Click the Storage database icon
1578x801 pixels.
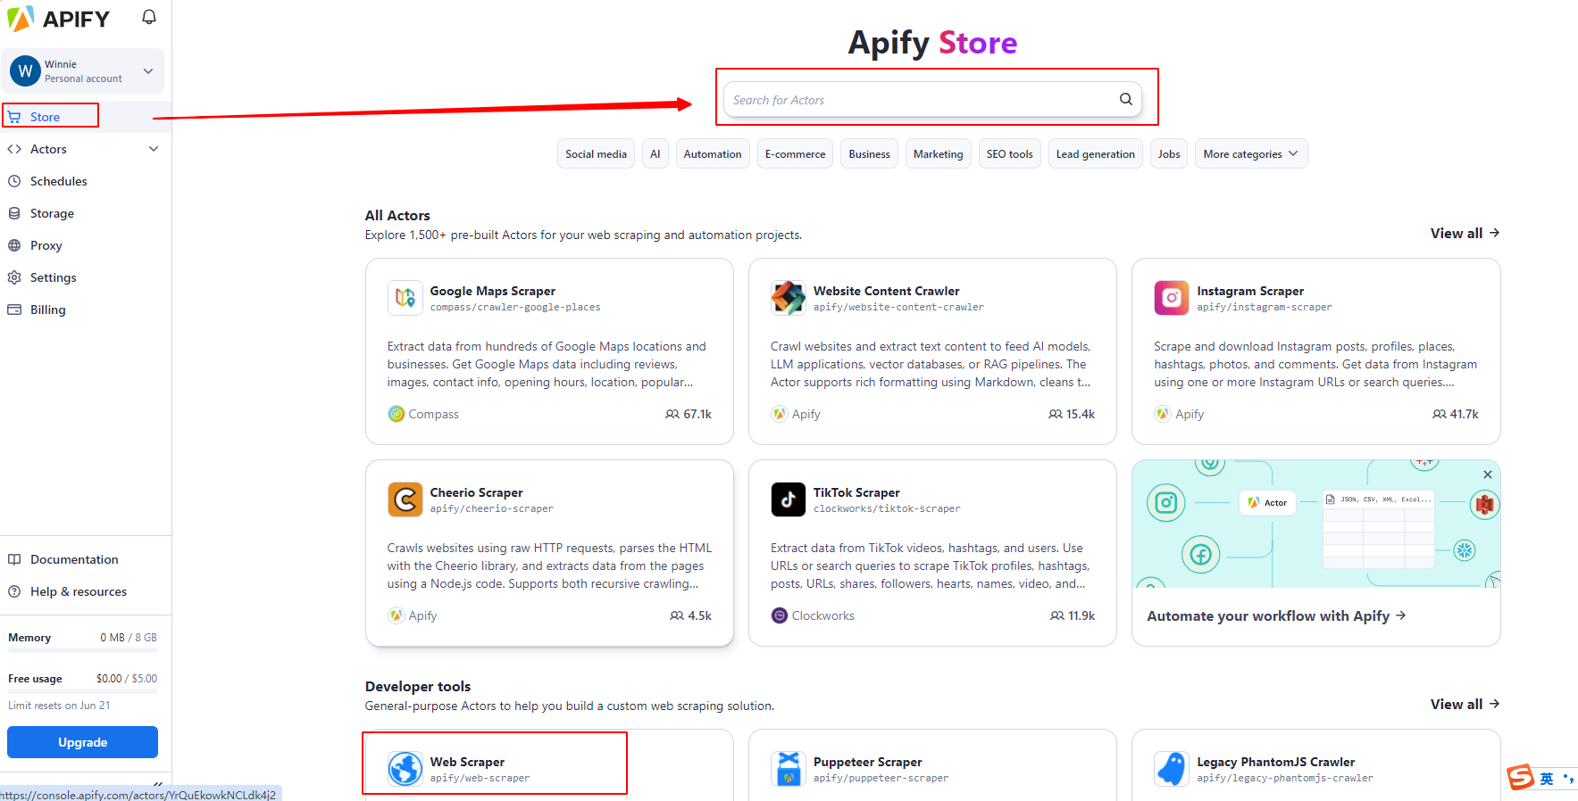pyautogui.click(x=14, y=213)
